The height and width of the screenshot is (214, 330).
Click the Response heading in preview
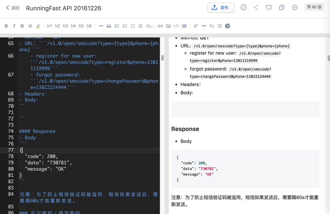coord(185,129)
